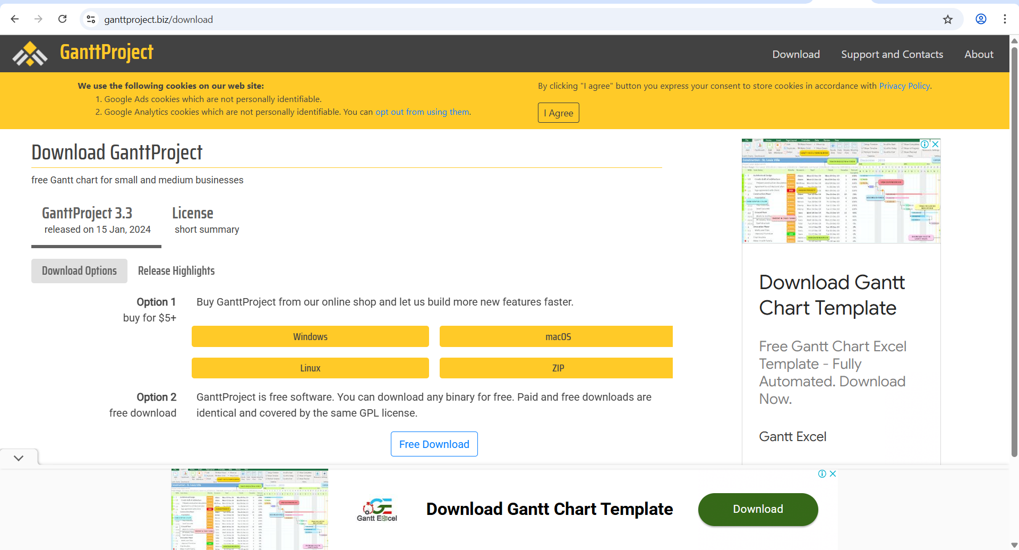Reload the page with the refresh icon
The height and width of the screenshot is (550, 1019).
point(62,19)
